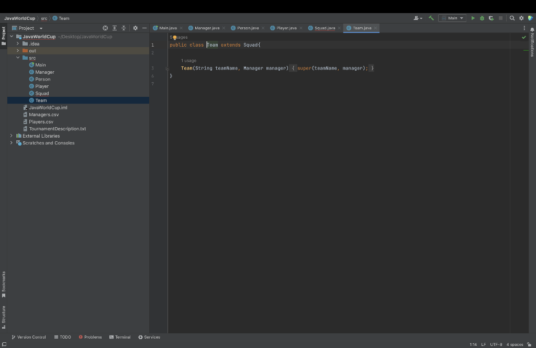Switch to the Squad.java tab
This screenshot has height=348, width=536.
(324, 28)
